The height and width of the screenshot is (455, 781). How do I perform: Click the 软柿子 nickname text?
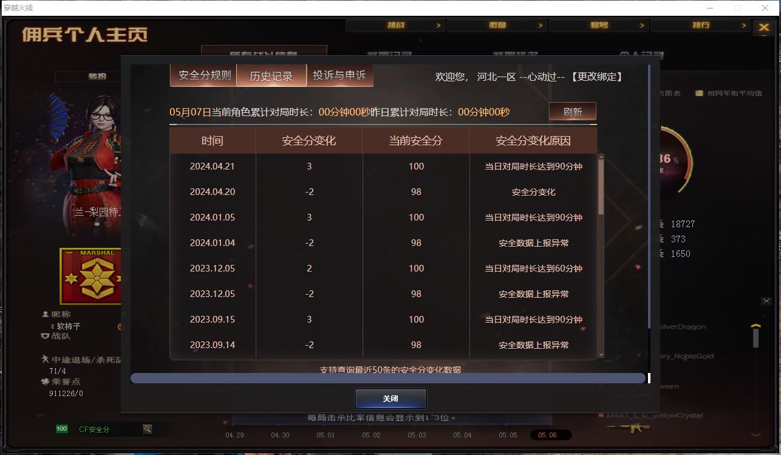point(69,326)
